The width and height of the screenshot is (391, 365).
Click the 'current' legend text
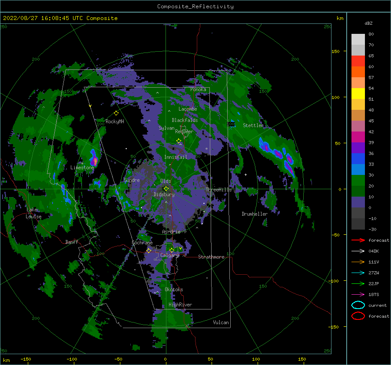[378, 306]
